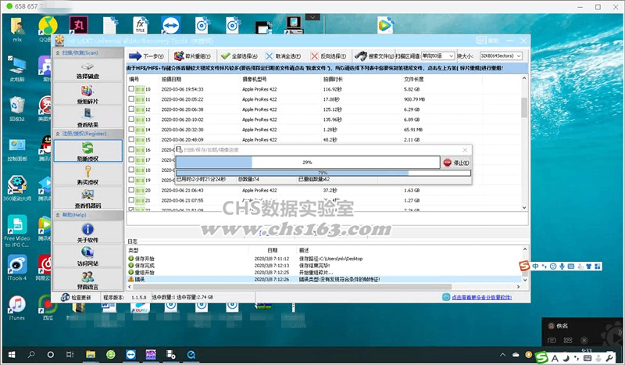625x365 pixels.
Task: Toggle the checkbox for row 16
Action: click(x=131, y=149)
